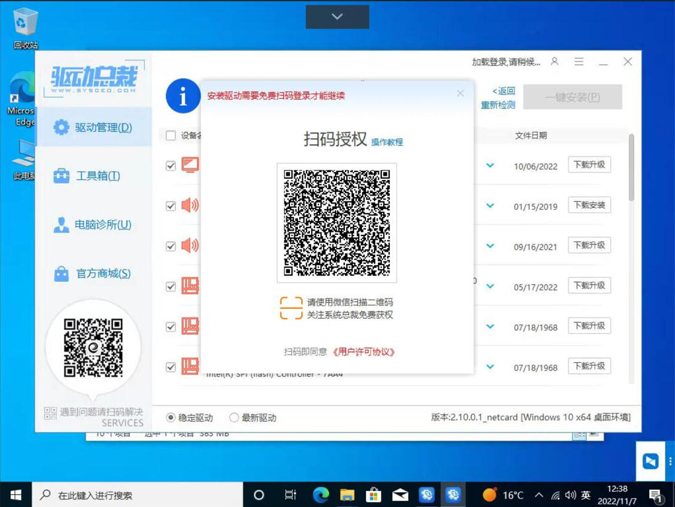The width and height of the screenshot is (675, 507).
Task: Select the 最新驱动 radio button
Action: [234, 418]
